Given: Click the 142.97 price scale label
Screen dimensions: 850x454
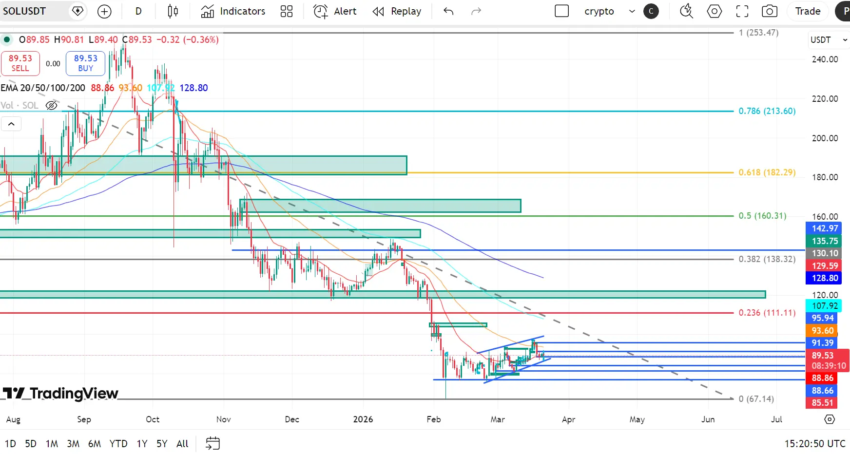Looking at the screenshot, I should (x=825, y=228).
